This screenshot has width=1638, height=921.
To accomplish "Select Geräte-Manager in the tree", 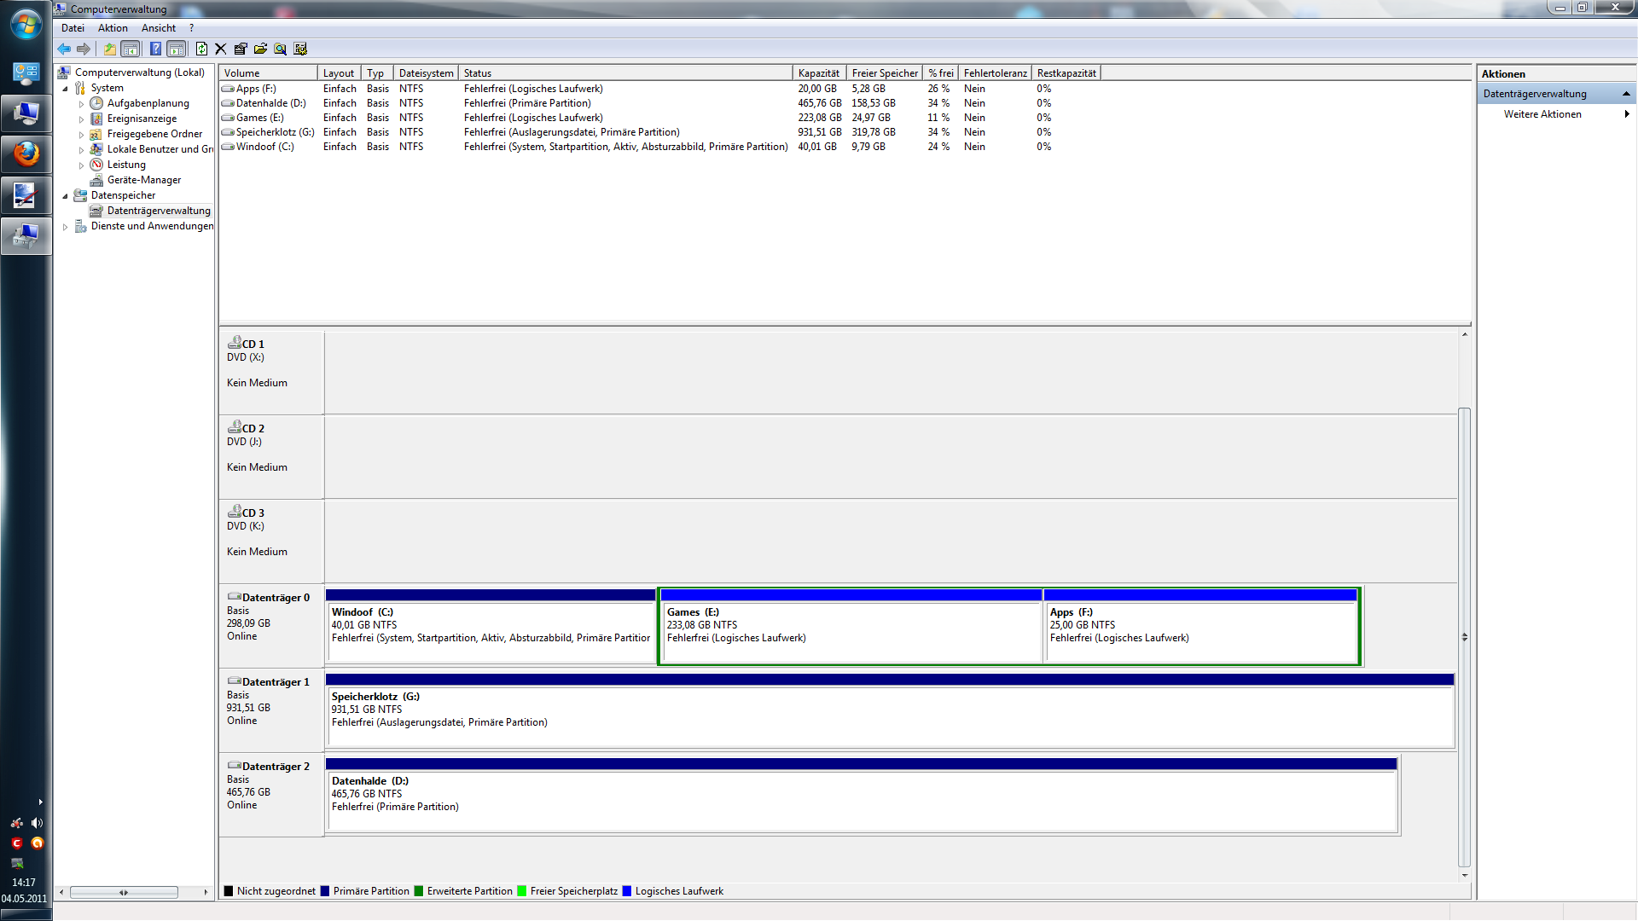I will pyautogui.click(x=143, y=180).
